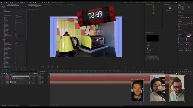Tick checkbox under 3D Photo Demo icon
The width and height of the screenshot is (193, 108).
tap(167, 10)
